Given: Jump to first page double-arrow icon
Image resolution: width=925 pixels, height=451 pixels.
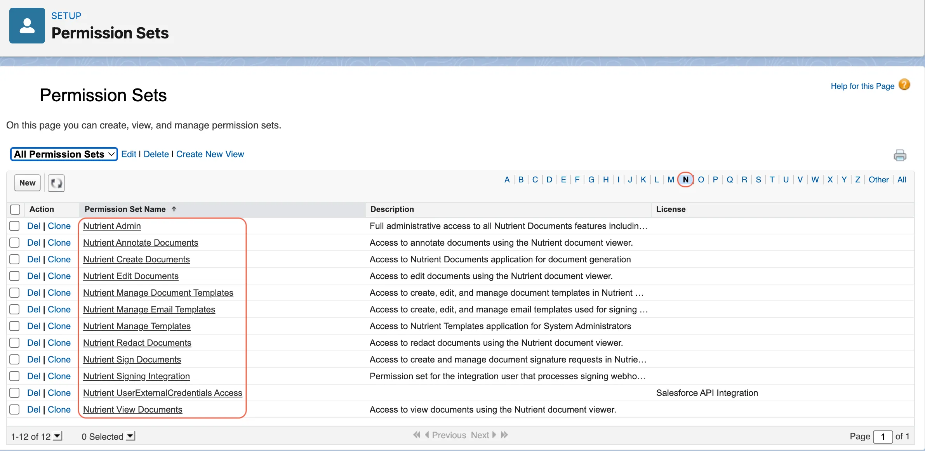Looking at the screenshot, I should pyautogui.click(x=417, y=435).
